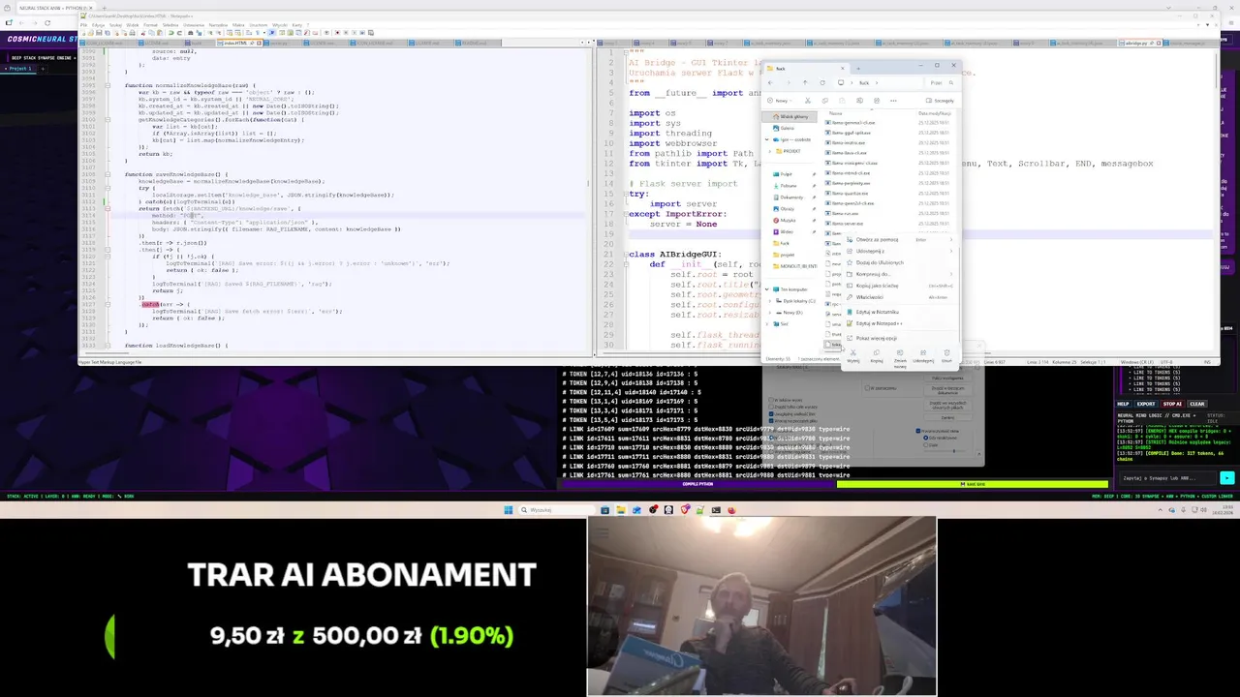Click the Undo icon in Notepad++ toolbar
1240x697 pixels.
(x=170, y=33)
